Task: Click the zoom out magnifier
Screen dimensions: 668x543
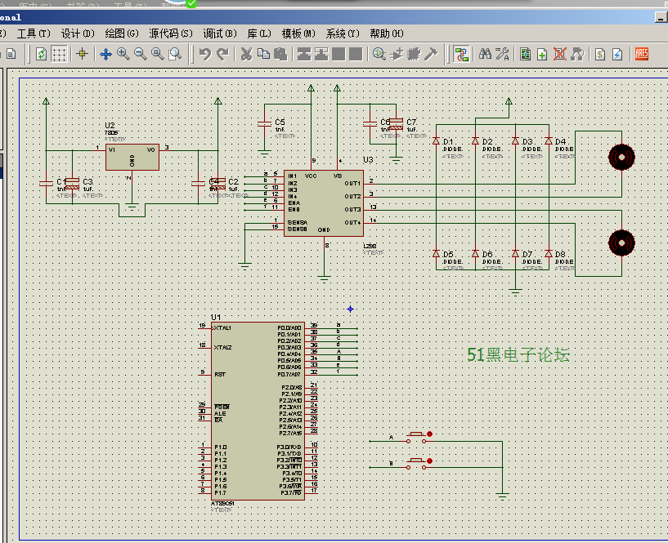Action: click(x=140, y=54)
